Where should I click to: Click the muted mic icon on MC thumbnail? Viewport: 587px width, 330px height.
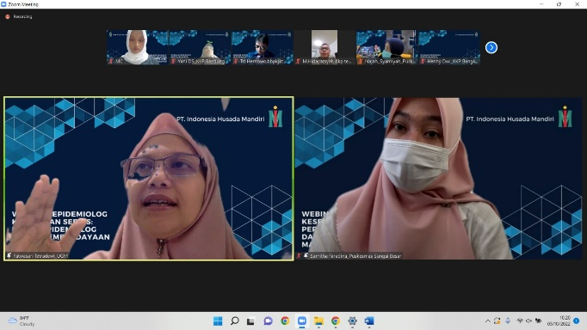tap(111, 61)
